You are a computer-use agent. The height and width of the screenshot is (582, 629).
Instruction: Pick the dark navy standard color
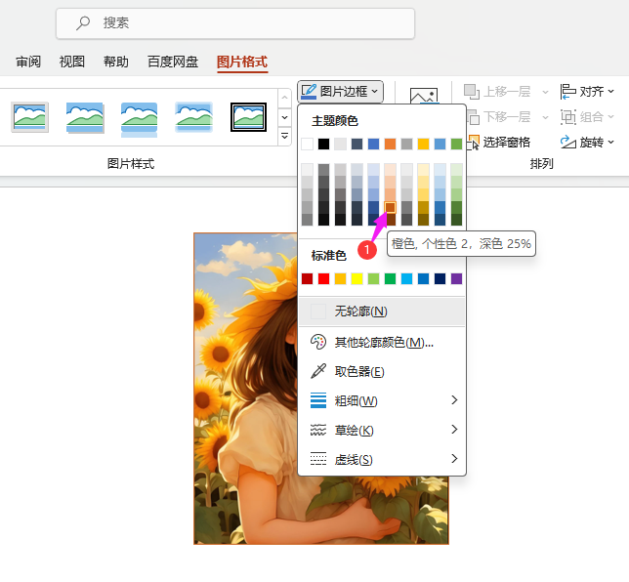pos(440,278)
